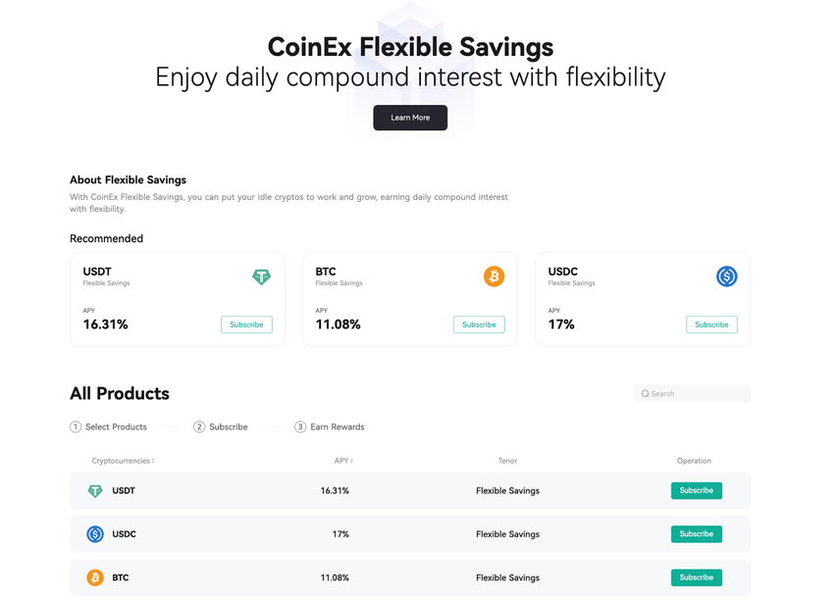Screen dimensions: 834x602
Task: Subscribe to USDC in Recommended card
Action: pos(711,325)
